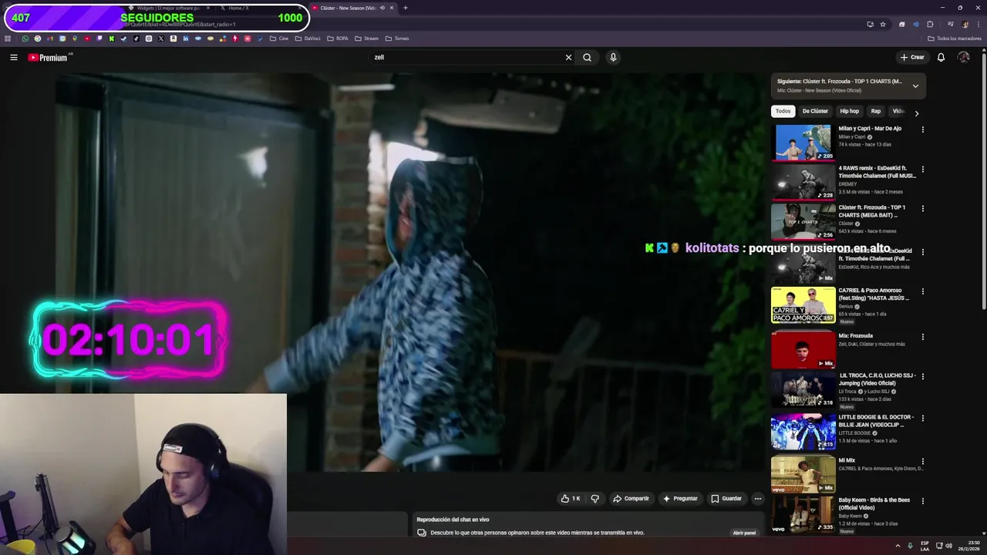Viewport: 987px width, 555px height.
Task: Open LIL TROCA Jumping video title
Action: tap(878, 379)
